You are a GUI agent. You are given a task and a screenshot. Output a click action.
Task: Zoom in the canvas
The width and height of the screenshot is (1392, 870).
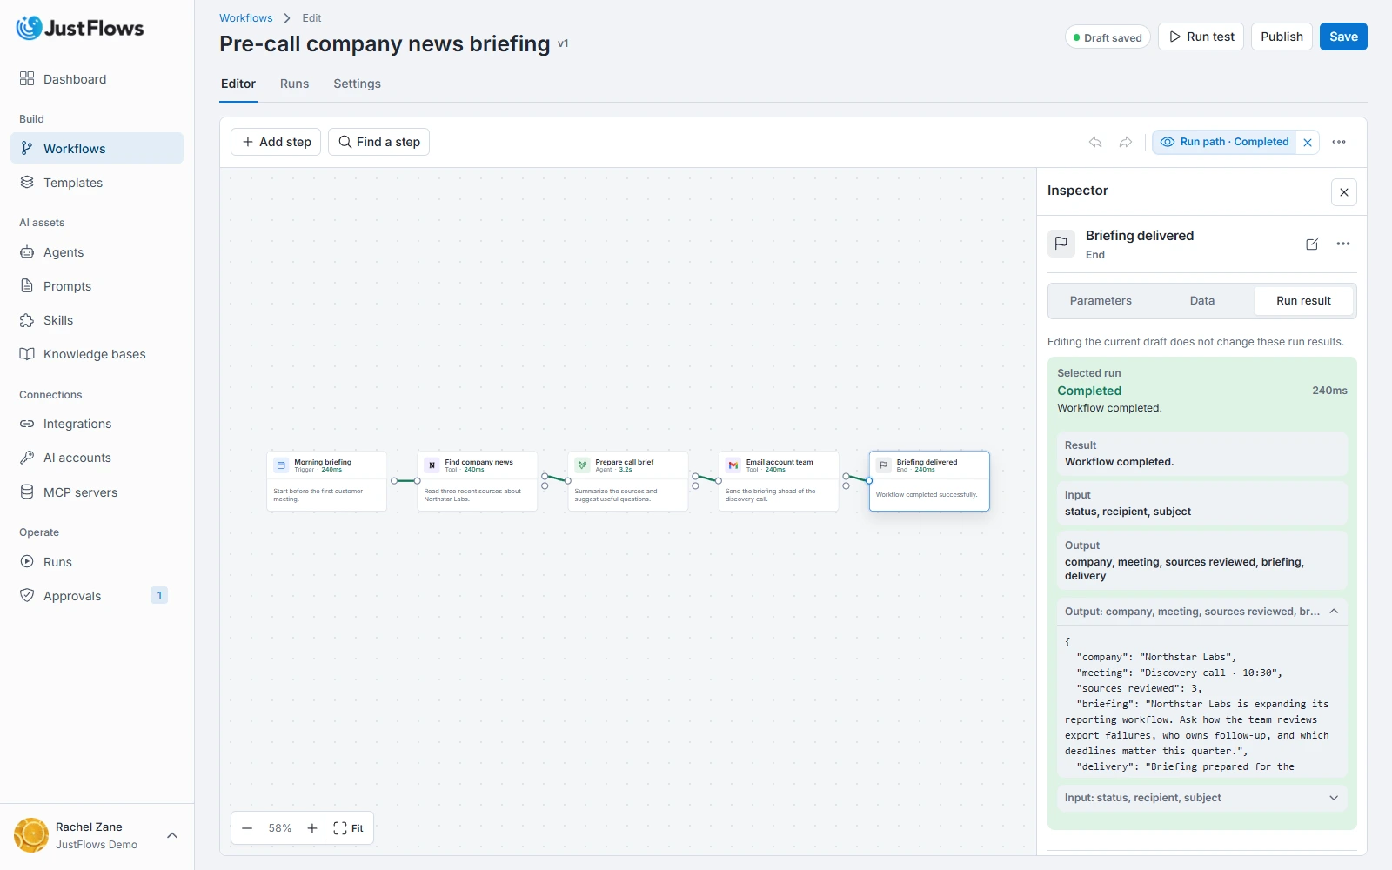(x=312, y=828)
